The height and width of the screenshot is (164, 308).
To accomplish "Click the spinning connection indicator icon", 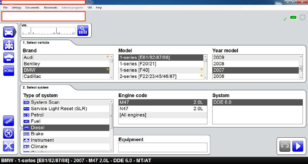I will [302, 17].
